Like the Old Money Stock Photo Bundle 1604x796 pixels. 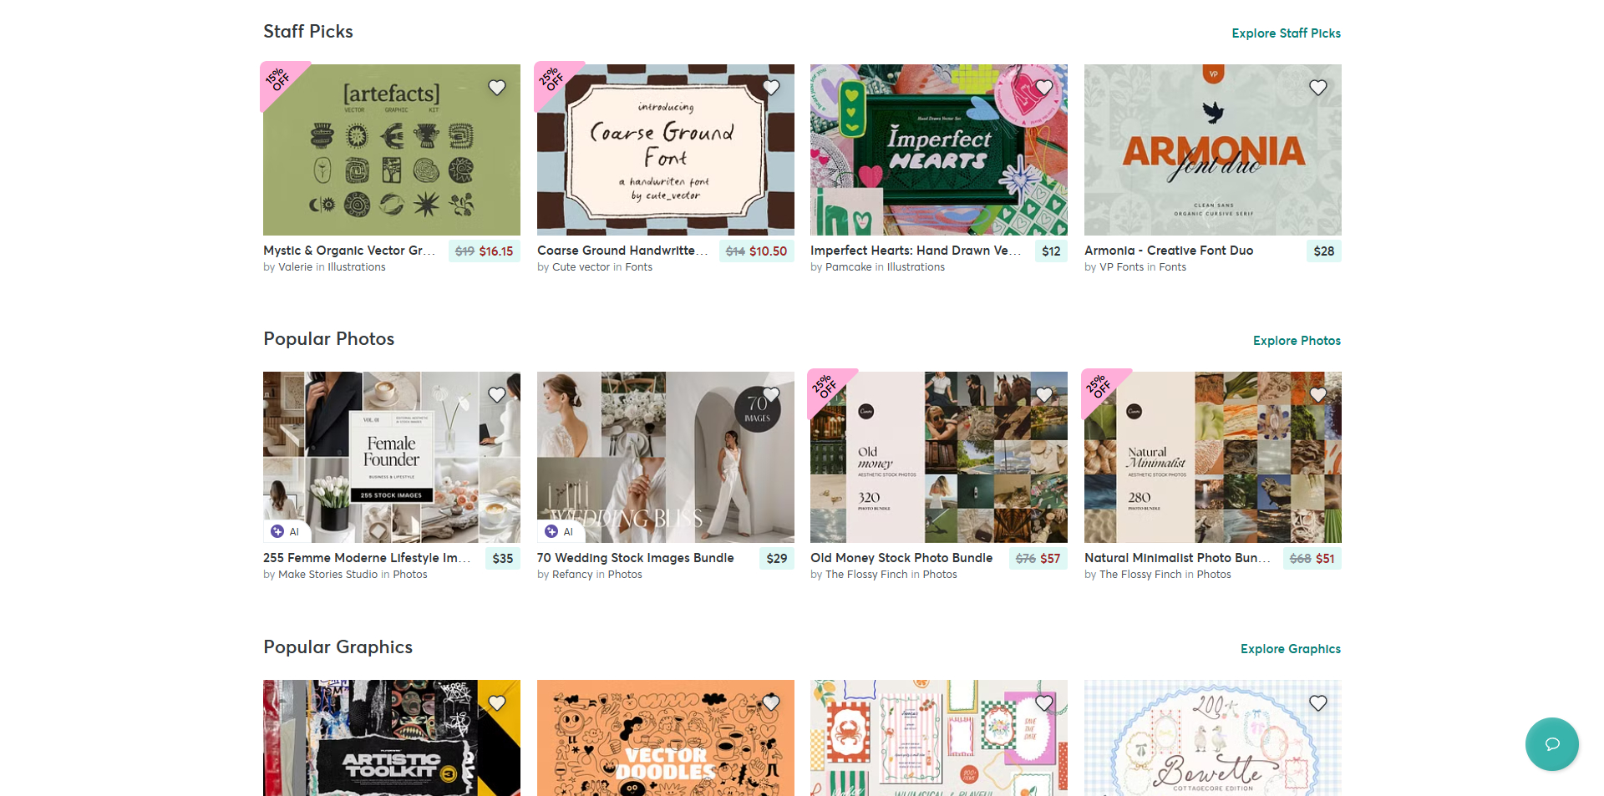1044,395
